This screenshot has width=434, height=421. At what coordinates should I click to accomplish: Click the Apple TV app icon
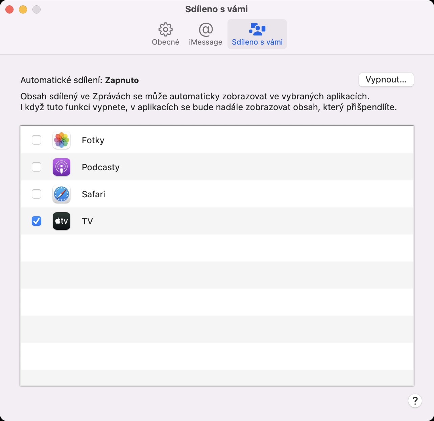62,221
